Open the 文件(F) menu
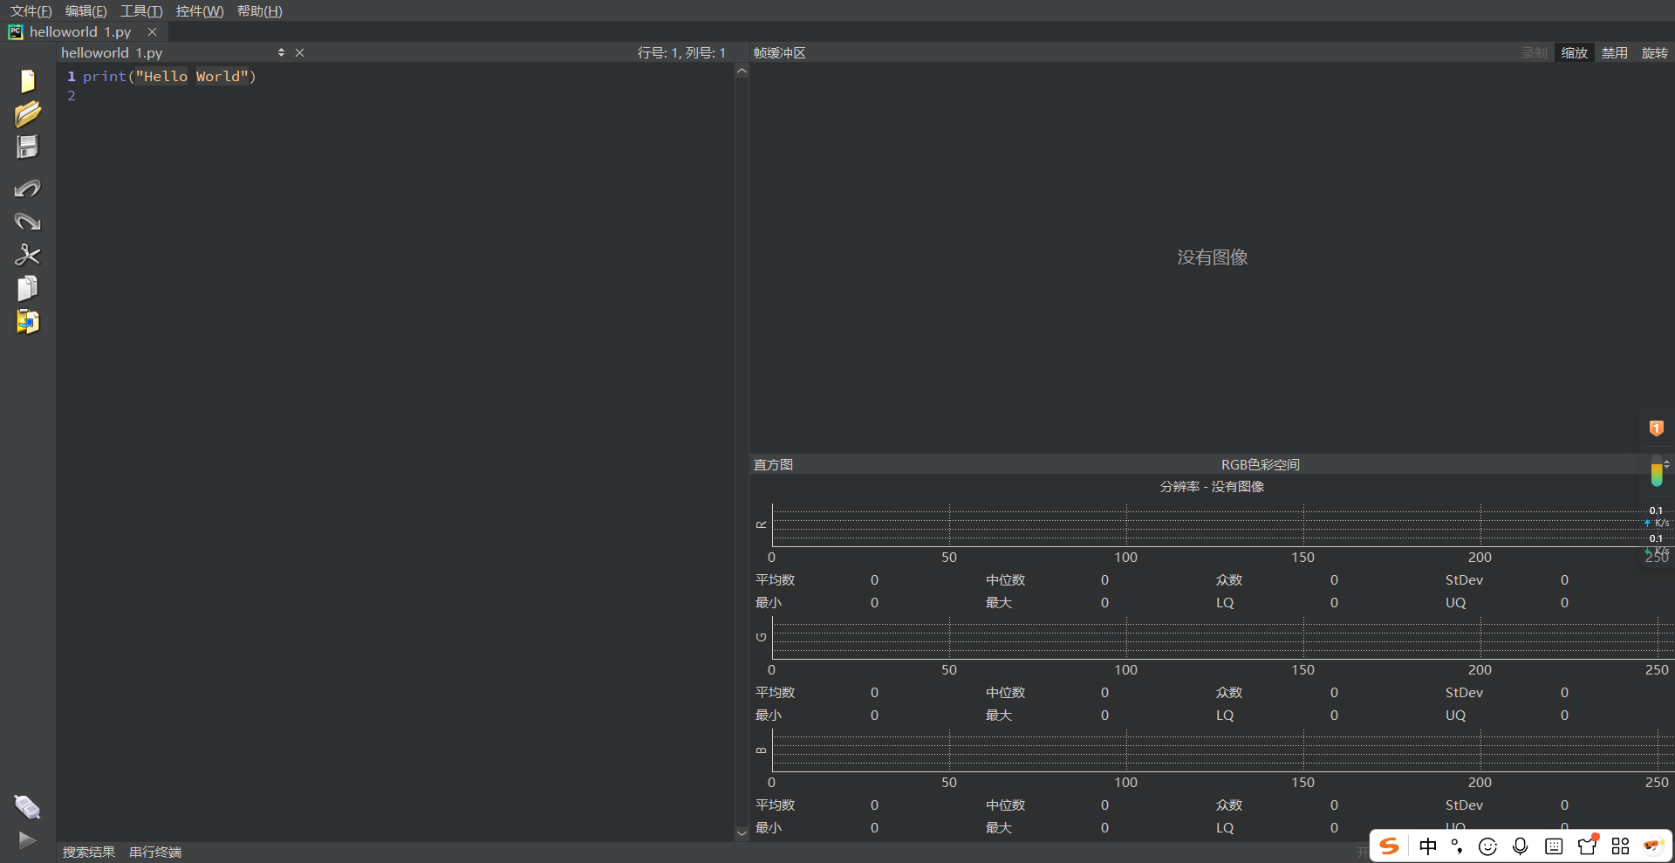 (31, 11)
